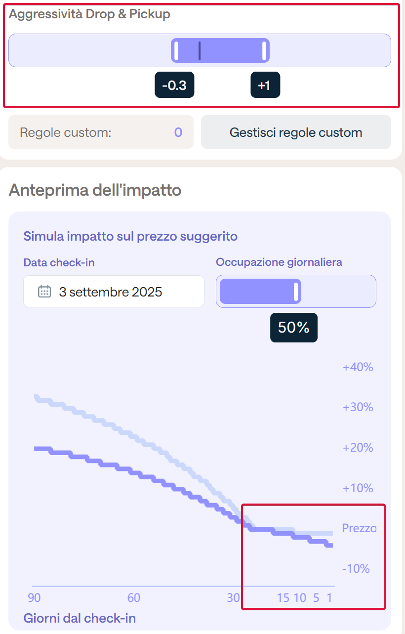
Task: Open the Gestisci regole custom button
Action: tap(296, 132)
